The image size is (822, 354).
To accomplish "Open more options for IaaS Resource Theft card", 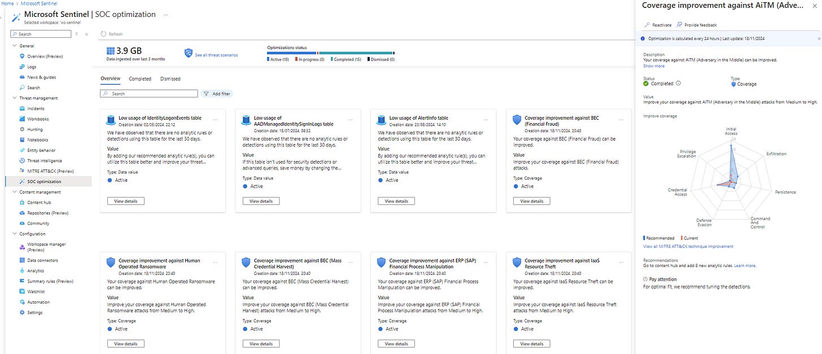I will pyautogui.click(x=622, y=263).
